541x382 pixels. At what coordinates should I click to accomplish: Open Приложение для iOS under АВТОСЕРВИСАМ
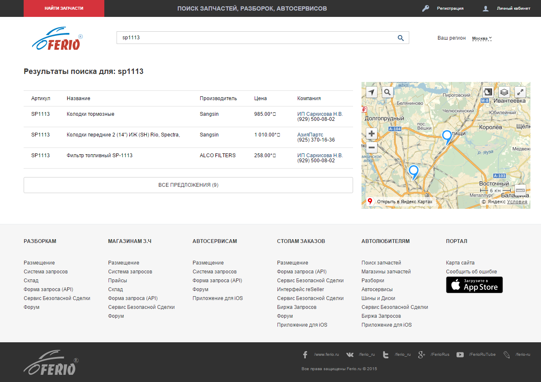point(218,298)
